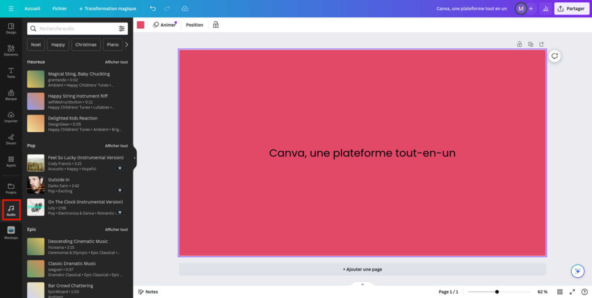Show all Epic audio tracks
The image size is (592, 298).
116,229
